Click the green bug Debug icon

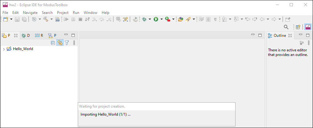(x=144, y=19)
